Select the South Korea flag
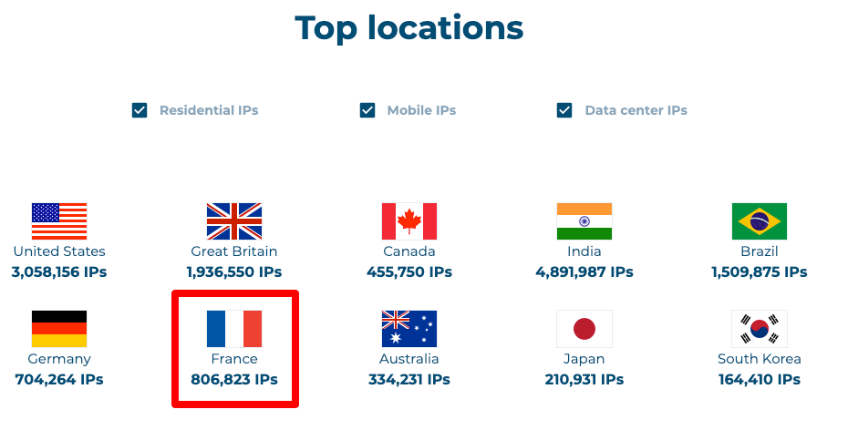 click(x=760, y=329)
